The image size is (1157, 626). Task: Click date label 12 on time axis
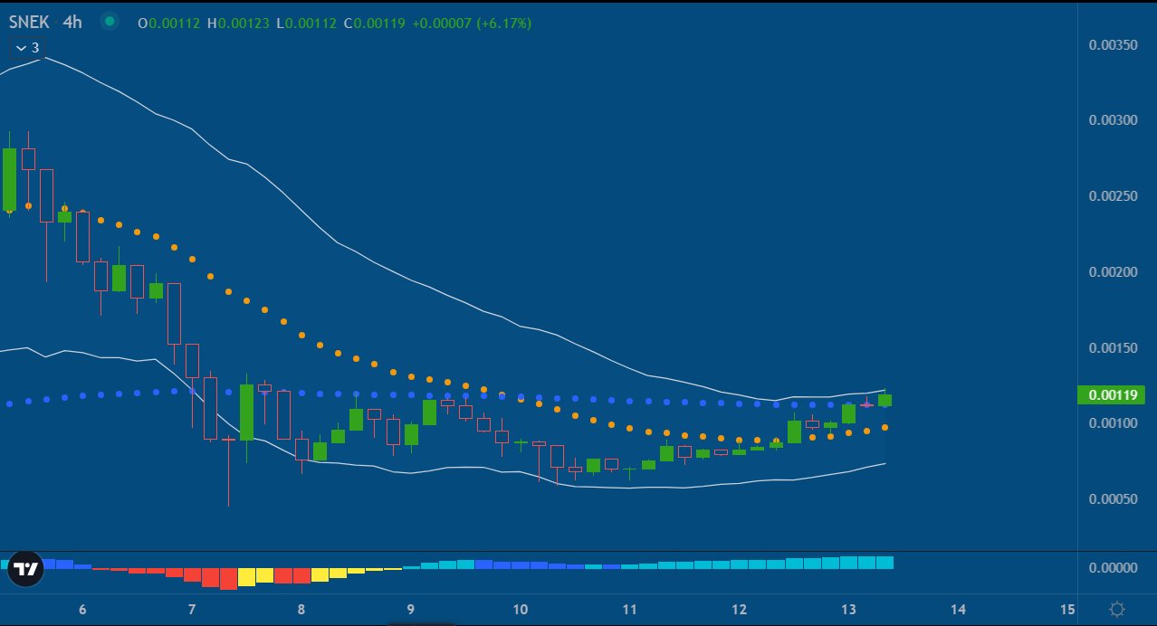coord(739,609)
